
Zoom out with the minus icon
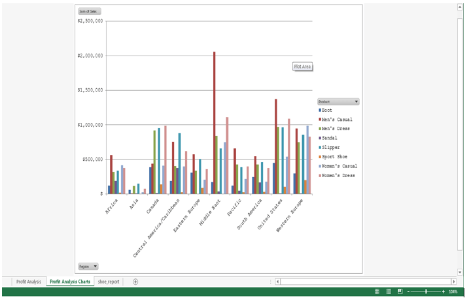(408, 291)
